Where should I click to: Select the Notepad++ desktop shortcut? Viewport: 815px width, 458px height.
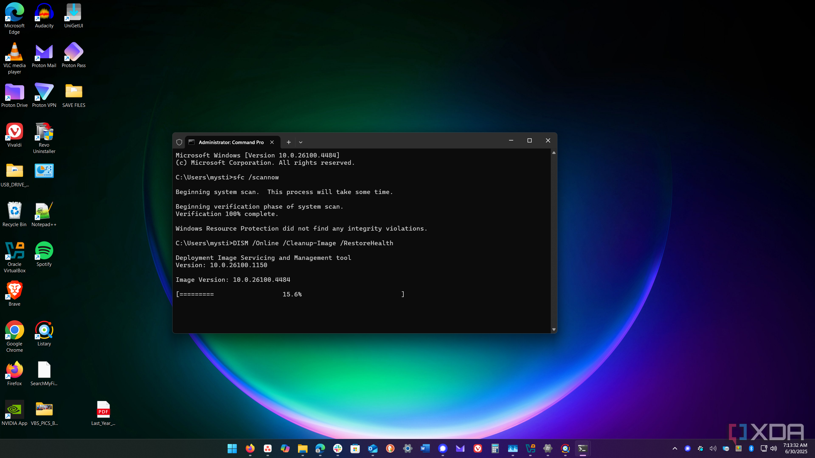[44, 214]
